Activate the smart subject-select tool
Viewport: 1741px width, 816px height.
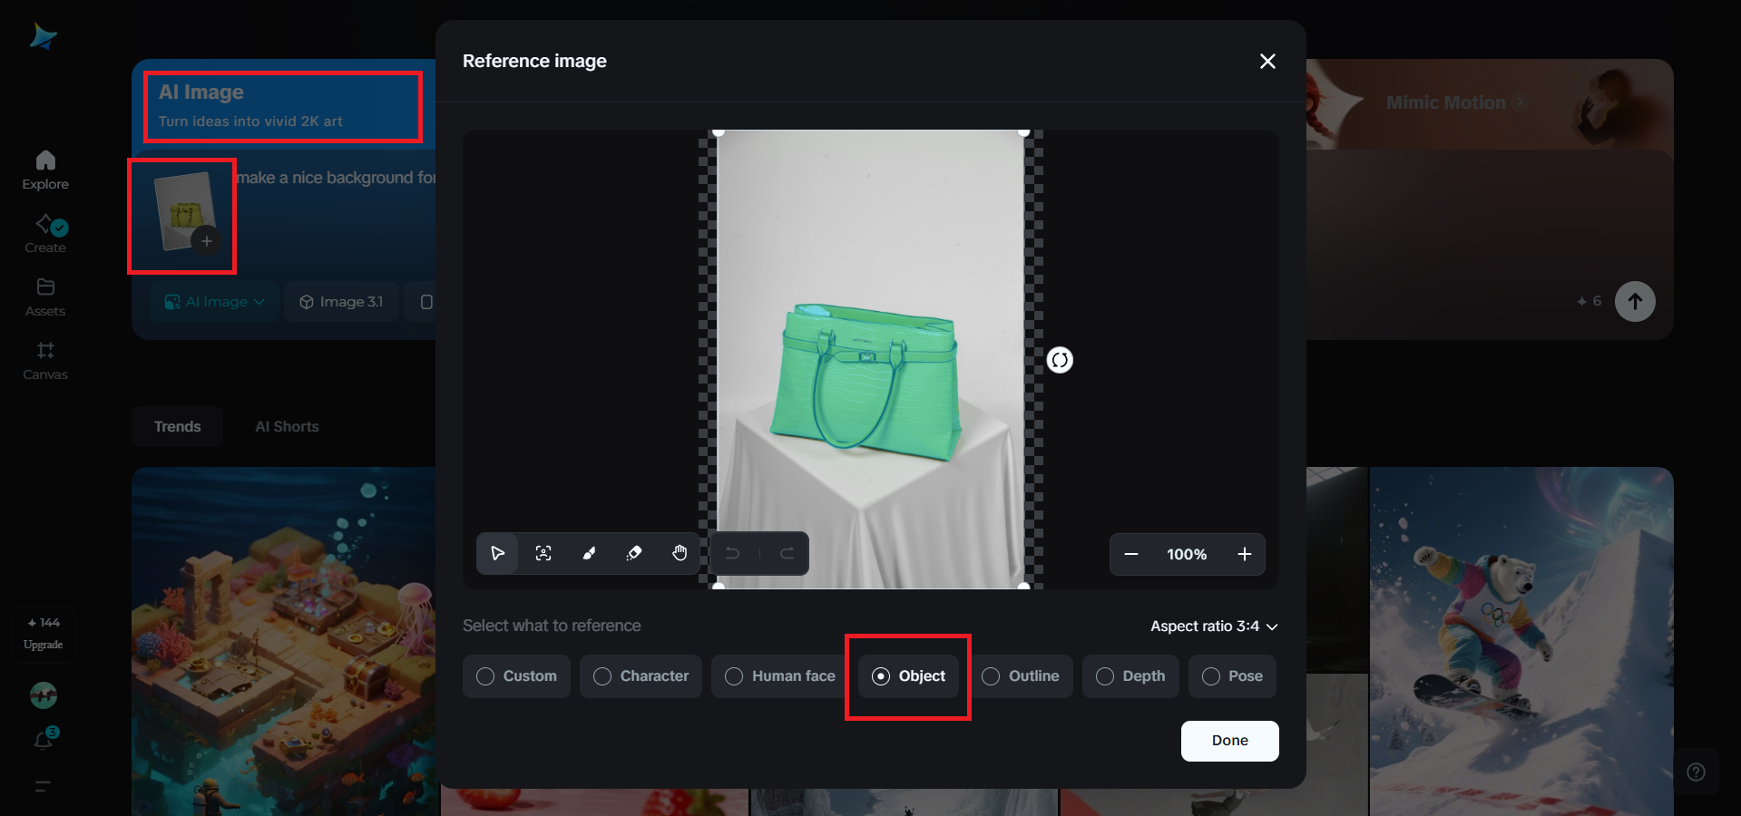[x=543, y=553]
